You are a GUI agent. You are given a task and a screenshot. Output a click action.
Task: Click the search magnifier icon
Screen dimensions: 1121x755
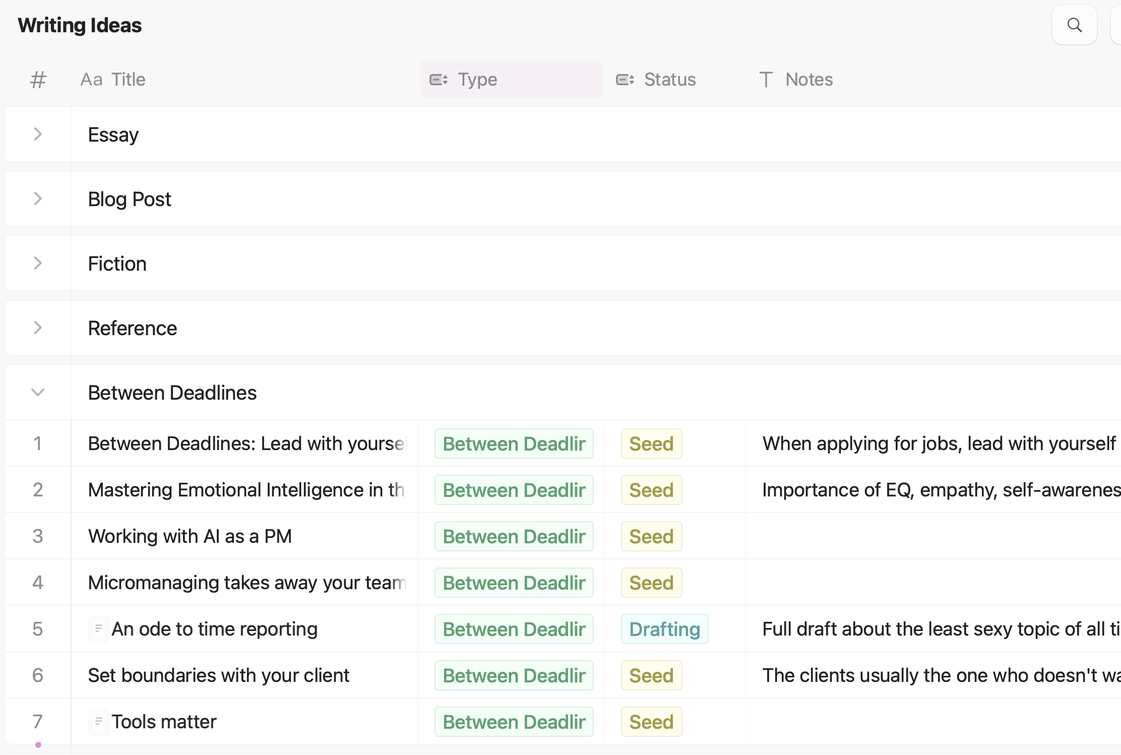coord(1074,25)
